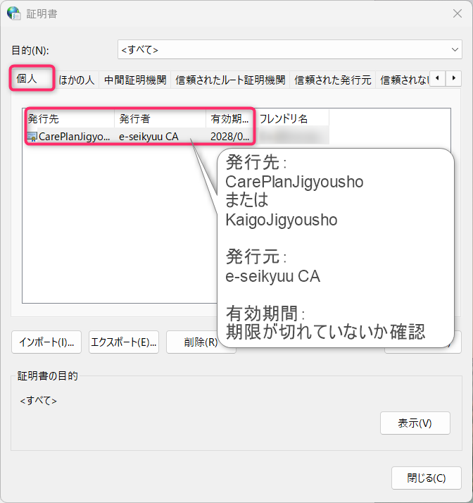The width and height of the screenshot is (473, 503).
Task: Close the 証明書 dialog window
Action: click(456, 13)
